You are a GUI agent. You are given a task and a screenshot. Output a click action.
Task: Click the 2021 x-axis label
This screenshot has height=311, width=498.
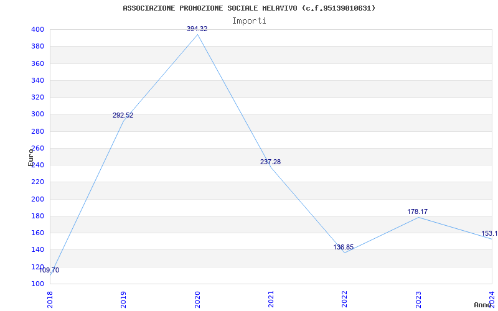pos(271,299)
